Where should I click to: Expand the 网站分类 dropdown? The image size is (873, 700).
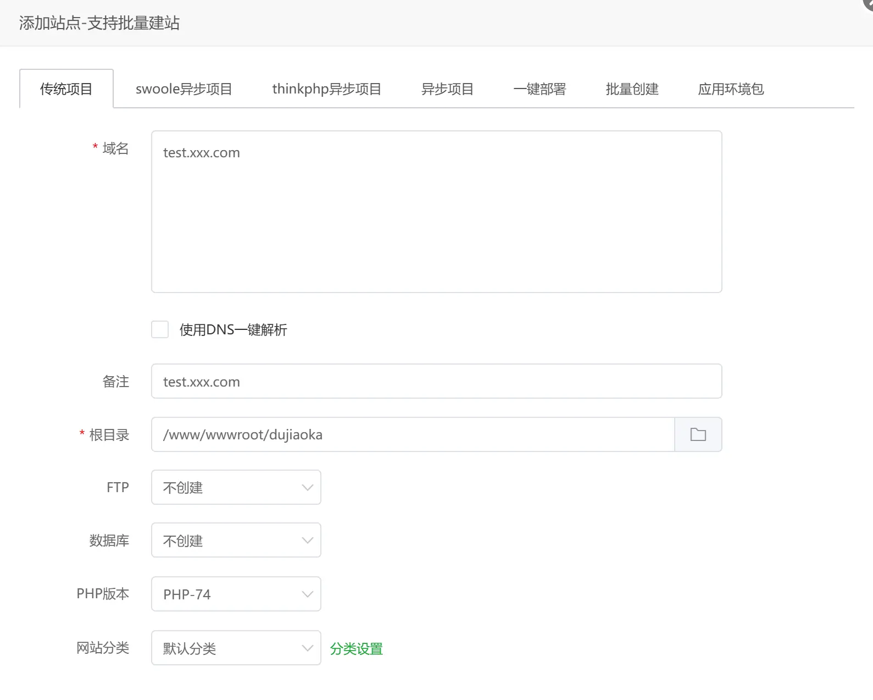coord(236,648)
